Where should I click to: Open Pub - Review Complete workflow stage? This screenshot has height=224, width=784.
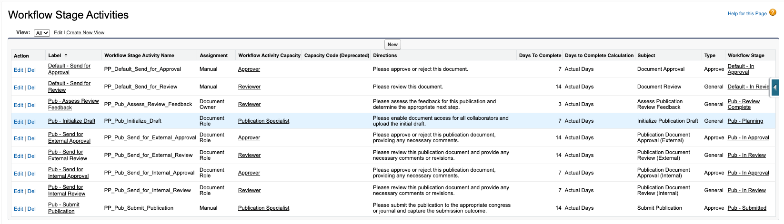pos(744,104)
